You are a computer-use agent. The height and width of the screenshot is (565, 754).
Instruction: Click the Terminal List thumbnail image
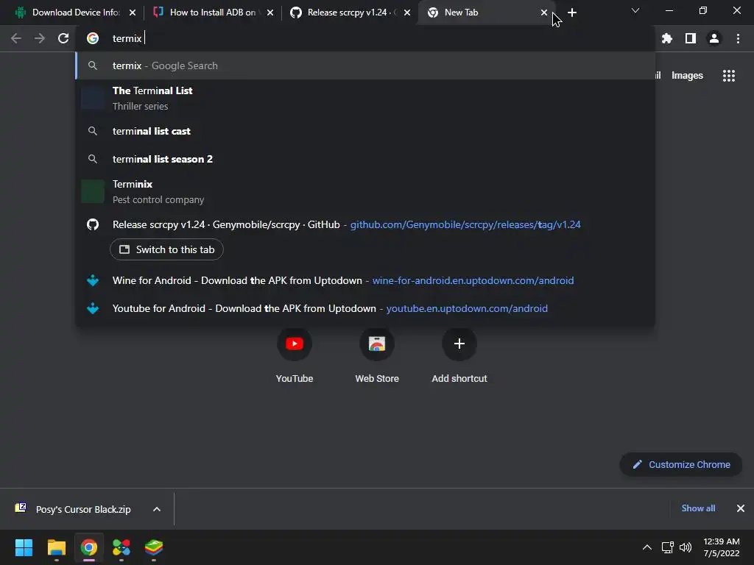click(x=93, y=98)
